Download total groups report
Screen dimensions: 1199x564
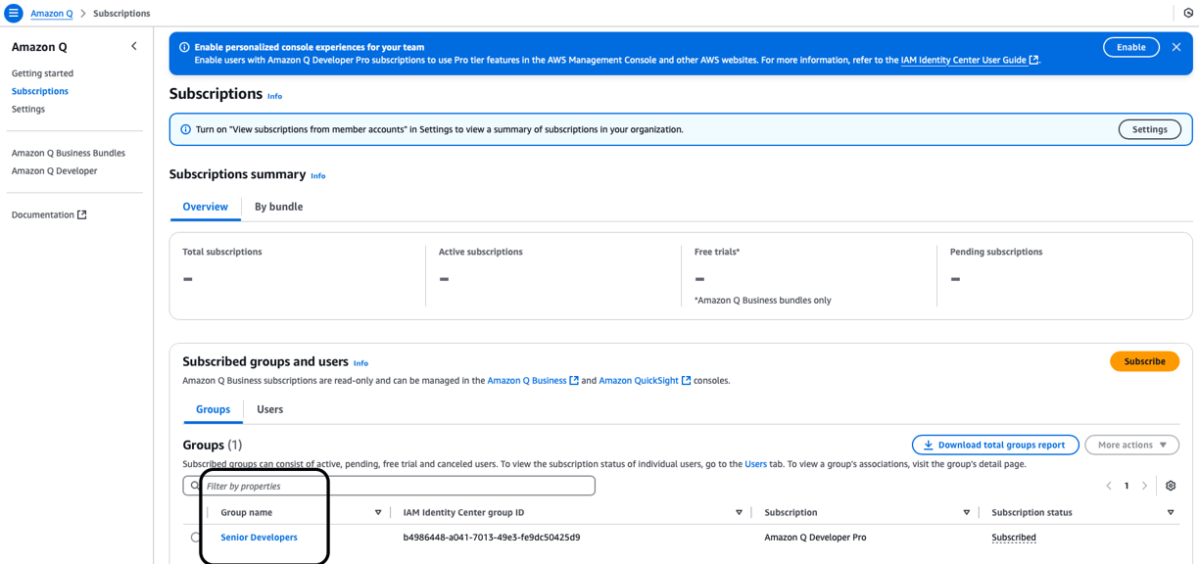(x=995, y=445)
